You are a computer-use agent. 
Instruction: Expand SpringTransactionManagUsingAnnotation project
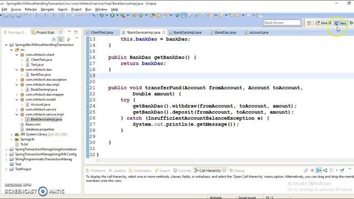pos(6,149)
